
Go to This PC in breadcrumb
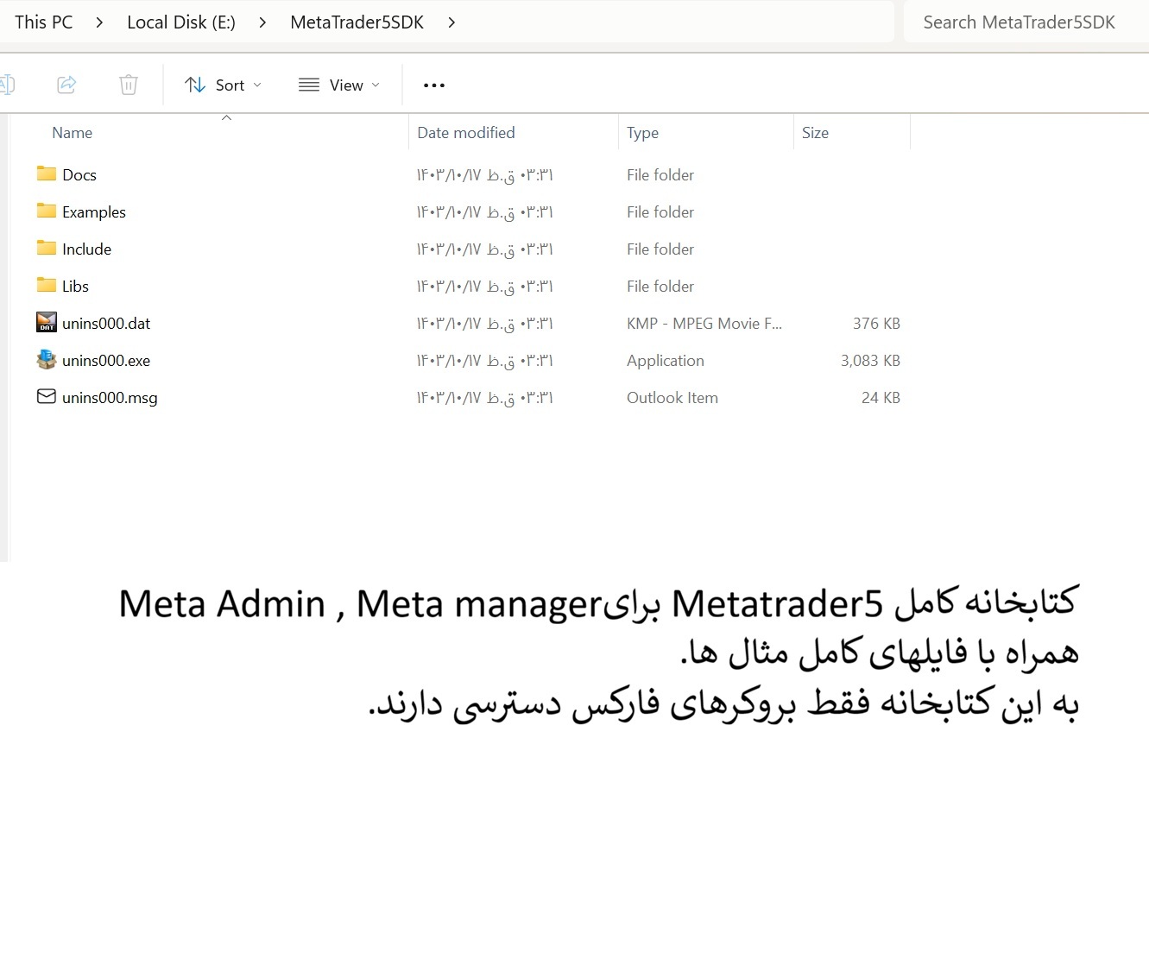click(44, 22)
